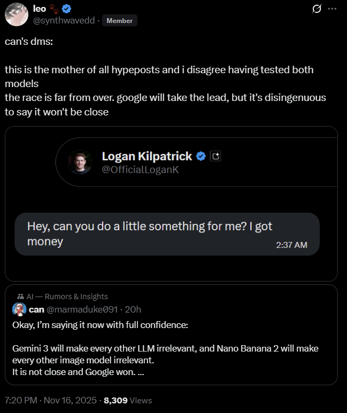This screenshot has width=347, height=413.
Task: Click can's avatar in the quoted post
Action: click(x=20, y=309)
